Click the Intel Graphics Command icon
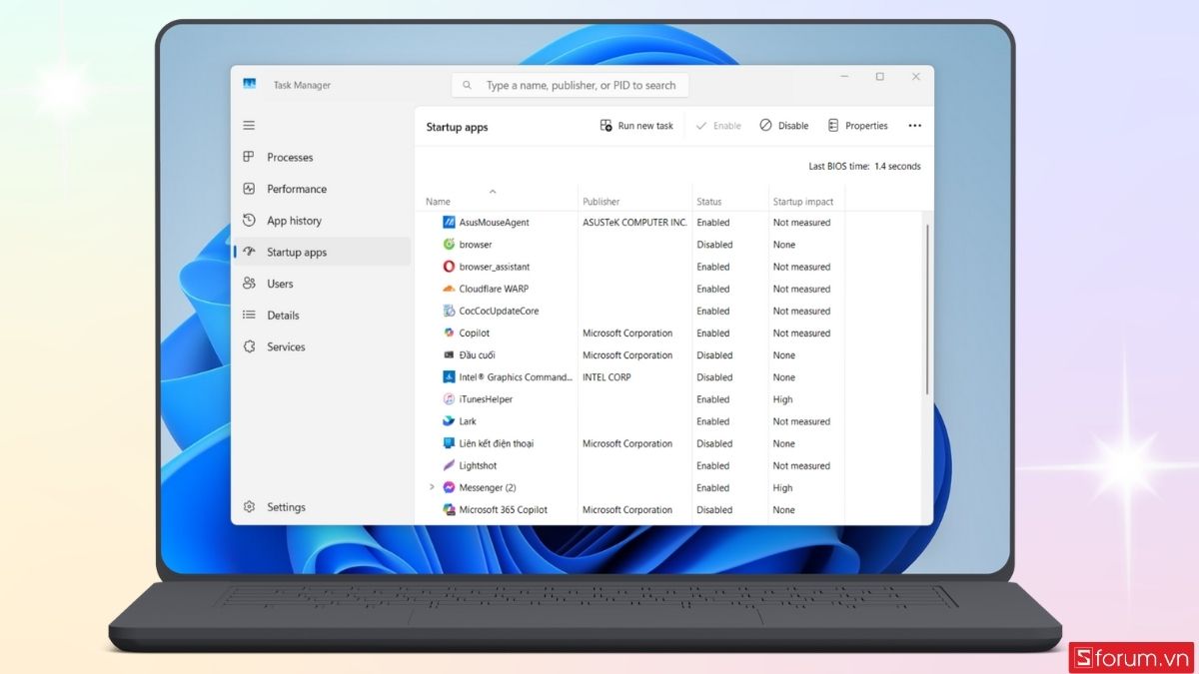 coord(449,377)
